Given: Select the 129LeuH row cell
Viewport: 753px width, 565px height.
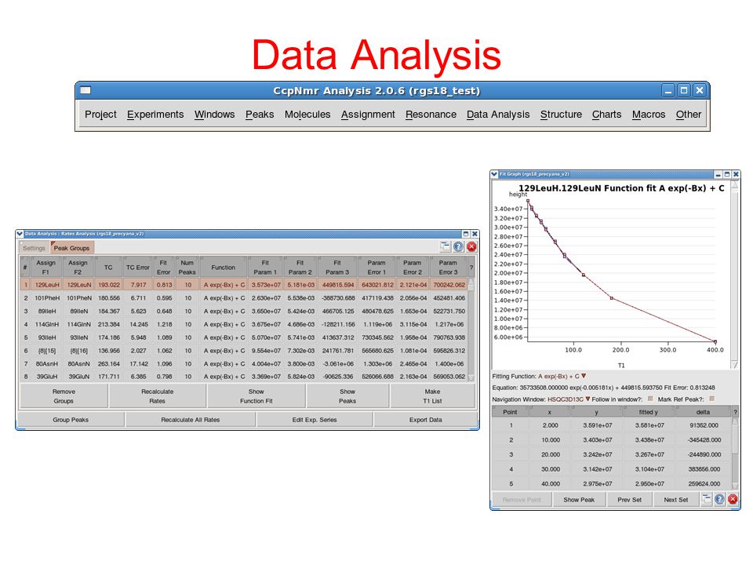Looking at the screenshot, I should point(46,284).
